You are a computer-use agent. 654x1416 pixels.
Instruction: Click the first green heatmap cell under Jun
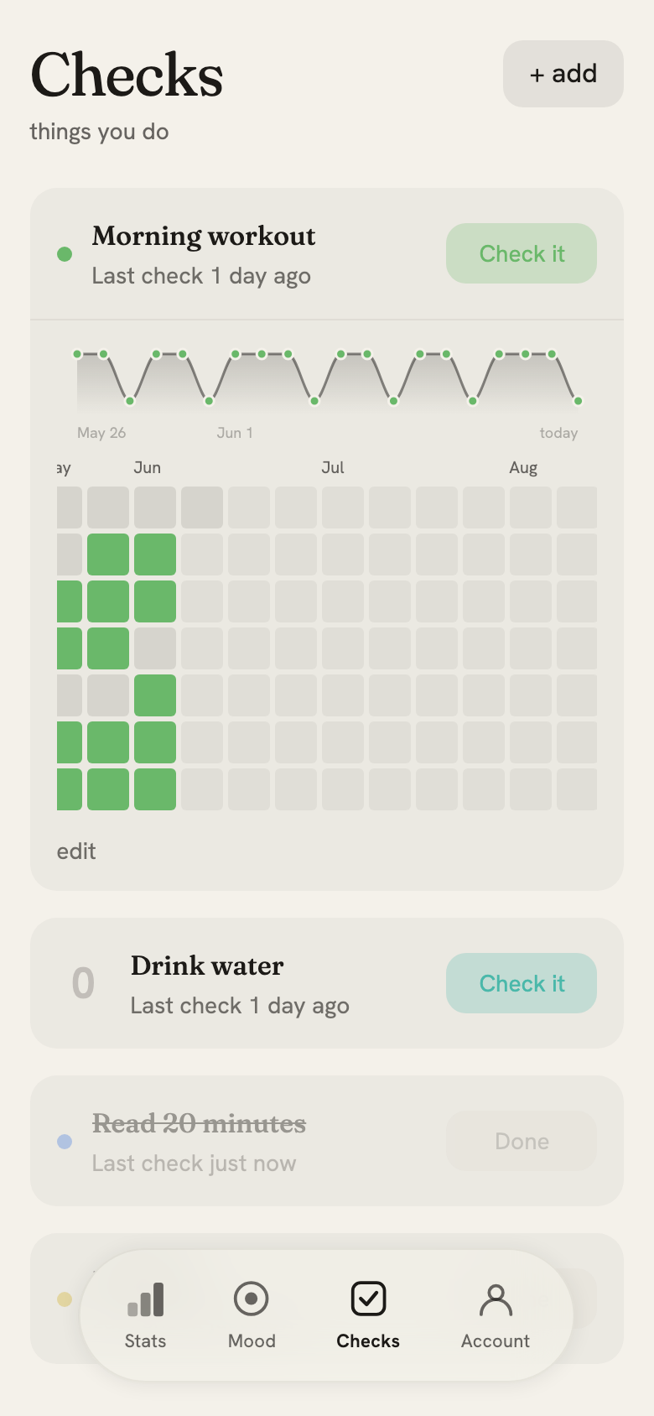[x=155, y=554]
